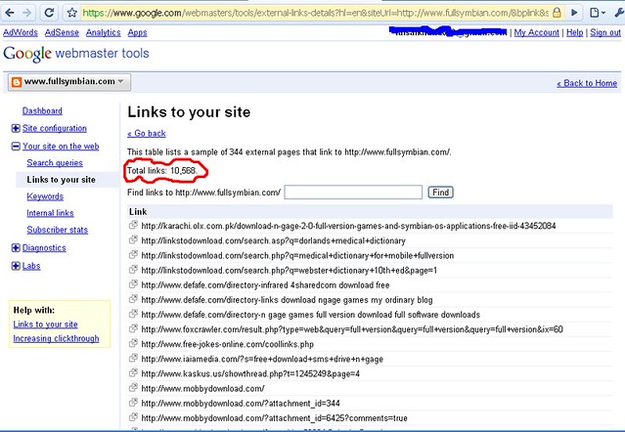
Task: Open the www.fullsymbian.com site dropdown
Action: click(69, 82)
